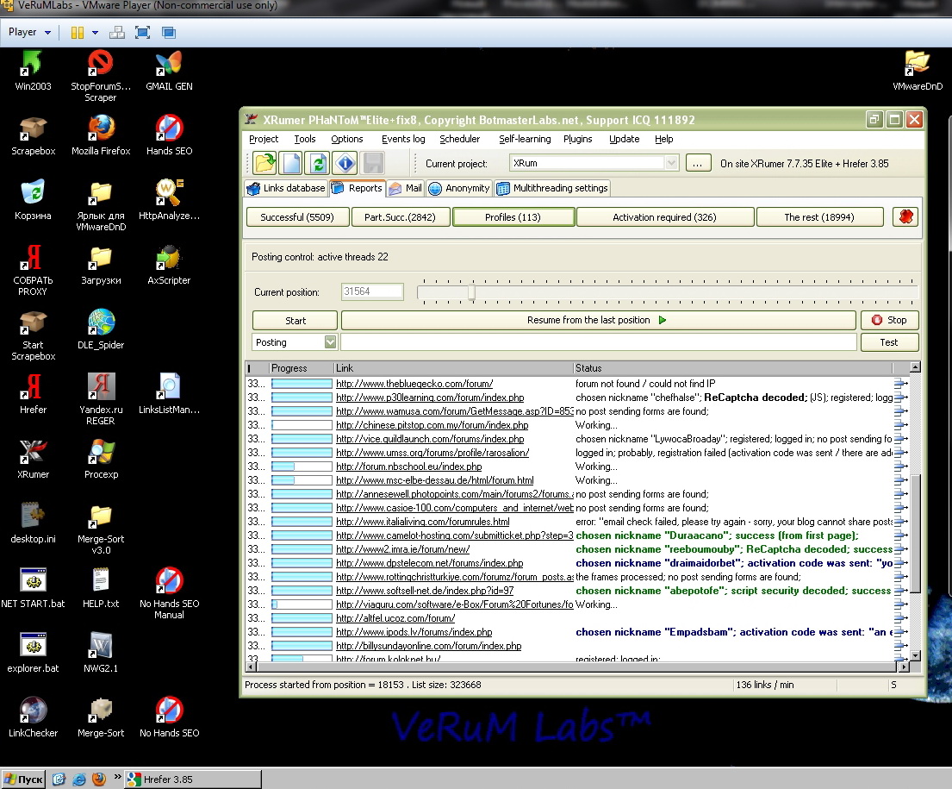Enter VMware full screen mode icon
952x789 pixels.
click(143, 33)
